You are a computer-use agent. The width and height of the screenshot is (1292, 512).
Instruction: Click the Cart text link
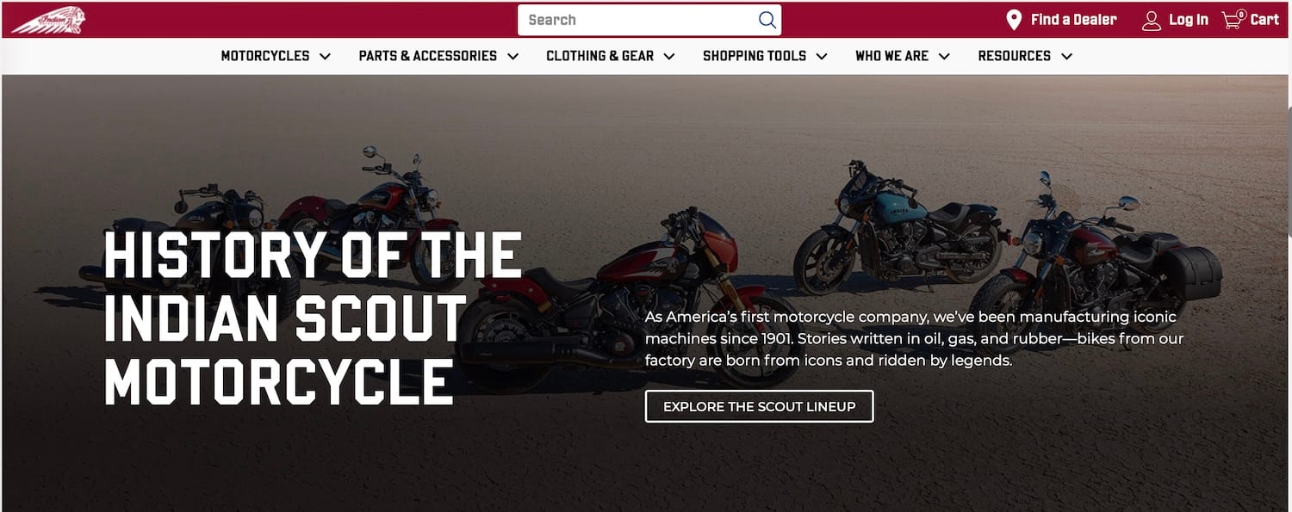coord(1264,20)
